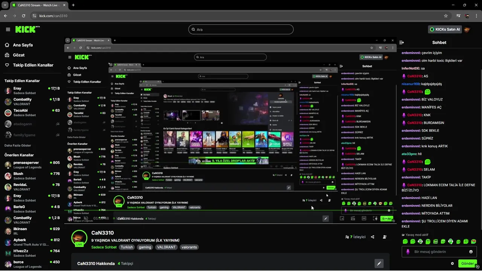
Task: Insert the first smiling green Kick emote
Action: pyautogui.click(x=405, y=241)
